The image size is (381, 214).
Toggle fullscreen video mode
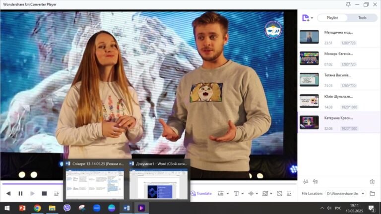tap(279, 194)
